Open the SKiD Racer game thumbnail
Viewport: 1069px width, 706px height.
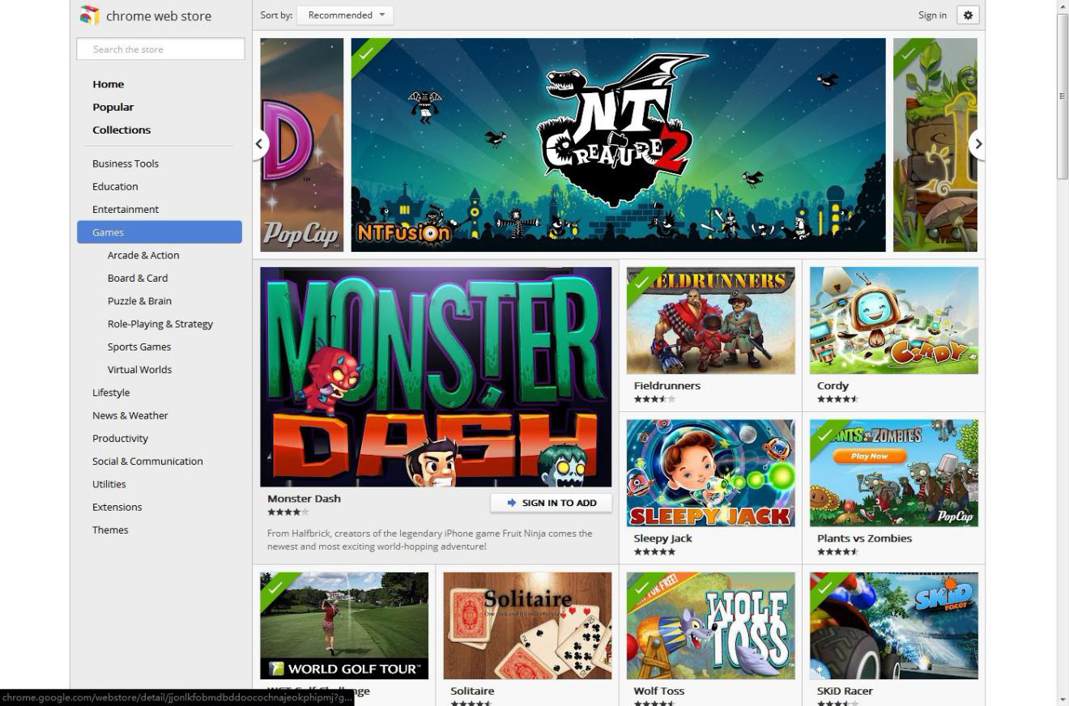tap(894, 626)
